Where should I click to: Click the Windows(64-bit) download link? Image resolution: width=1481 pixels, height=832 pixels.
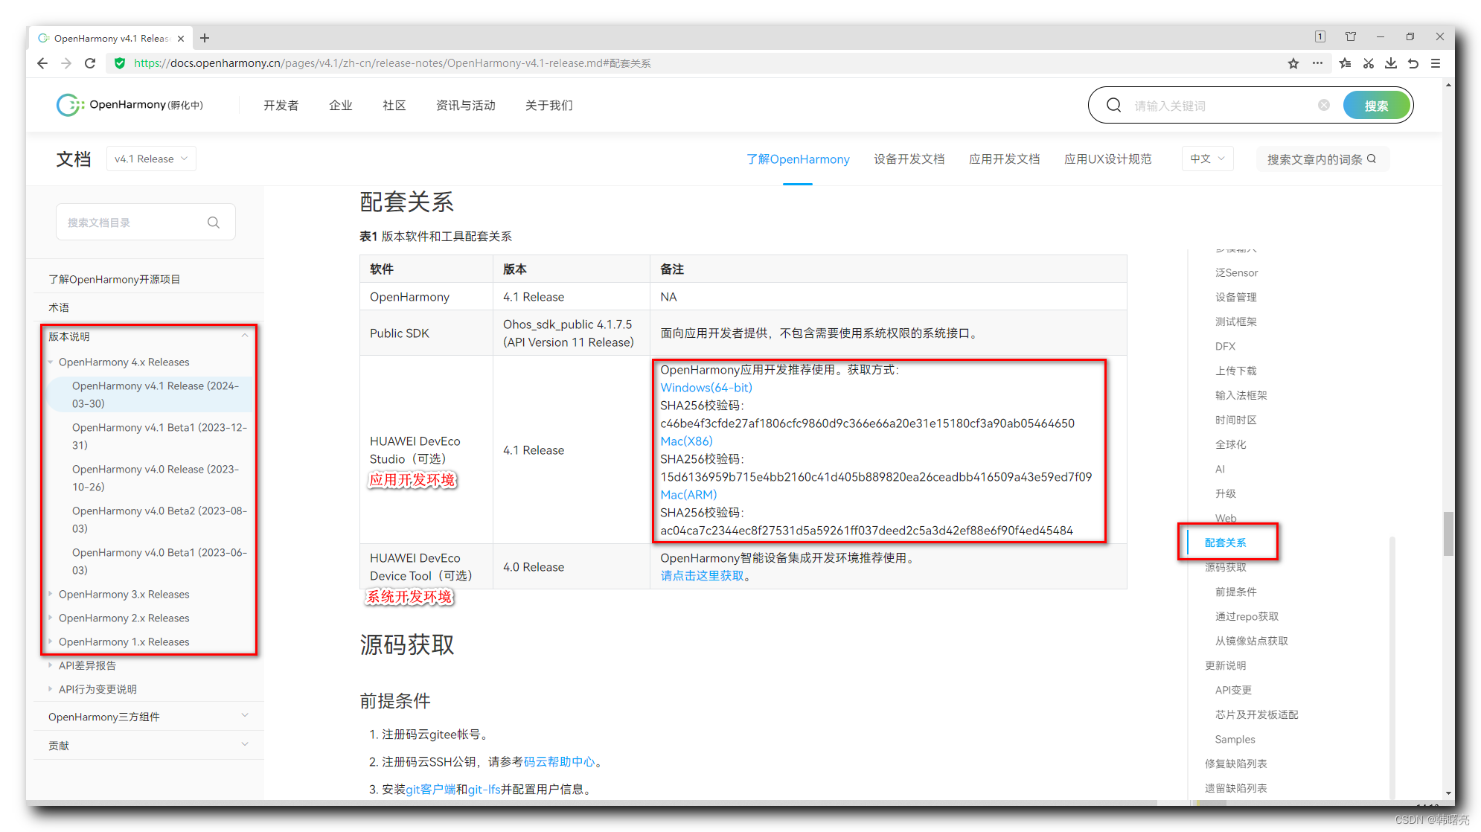(x=704, y=388)
